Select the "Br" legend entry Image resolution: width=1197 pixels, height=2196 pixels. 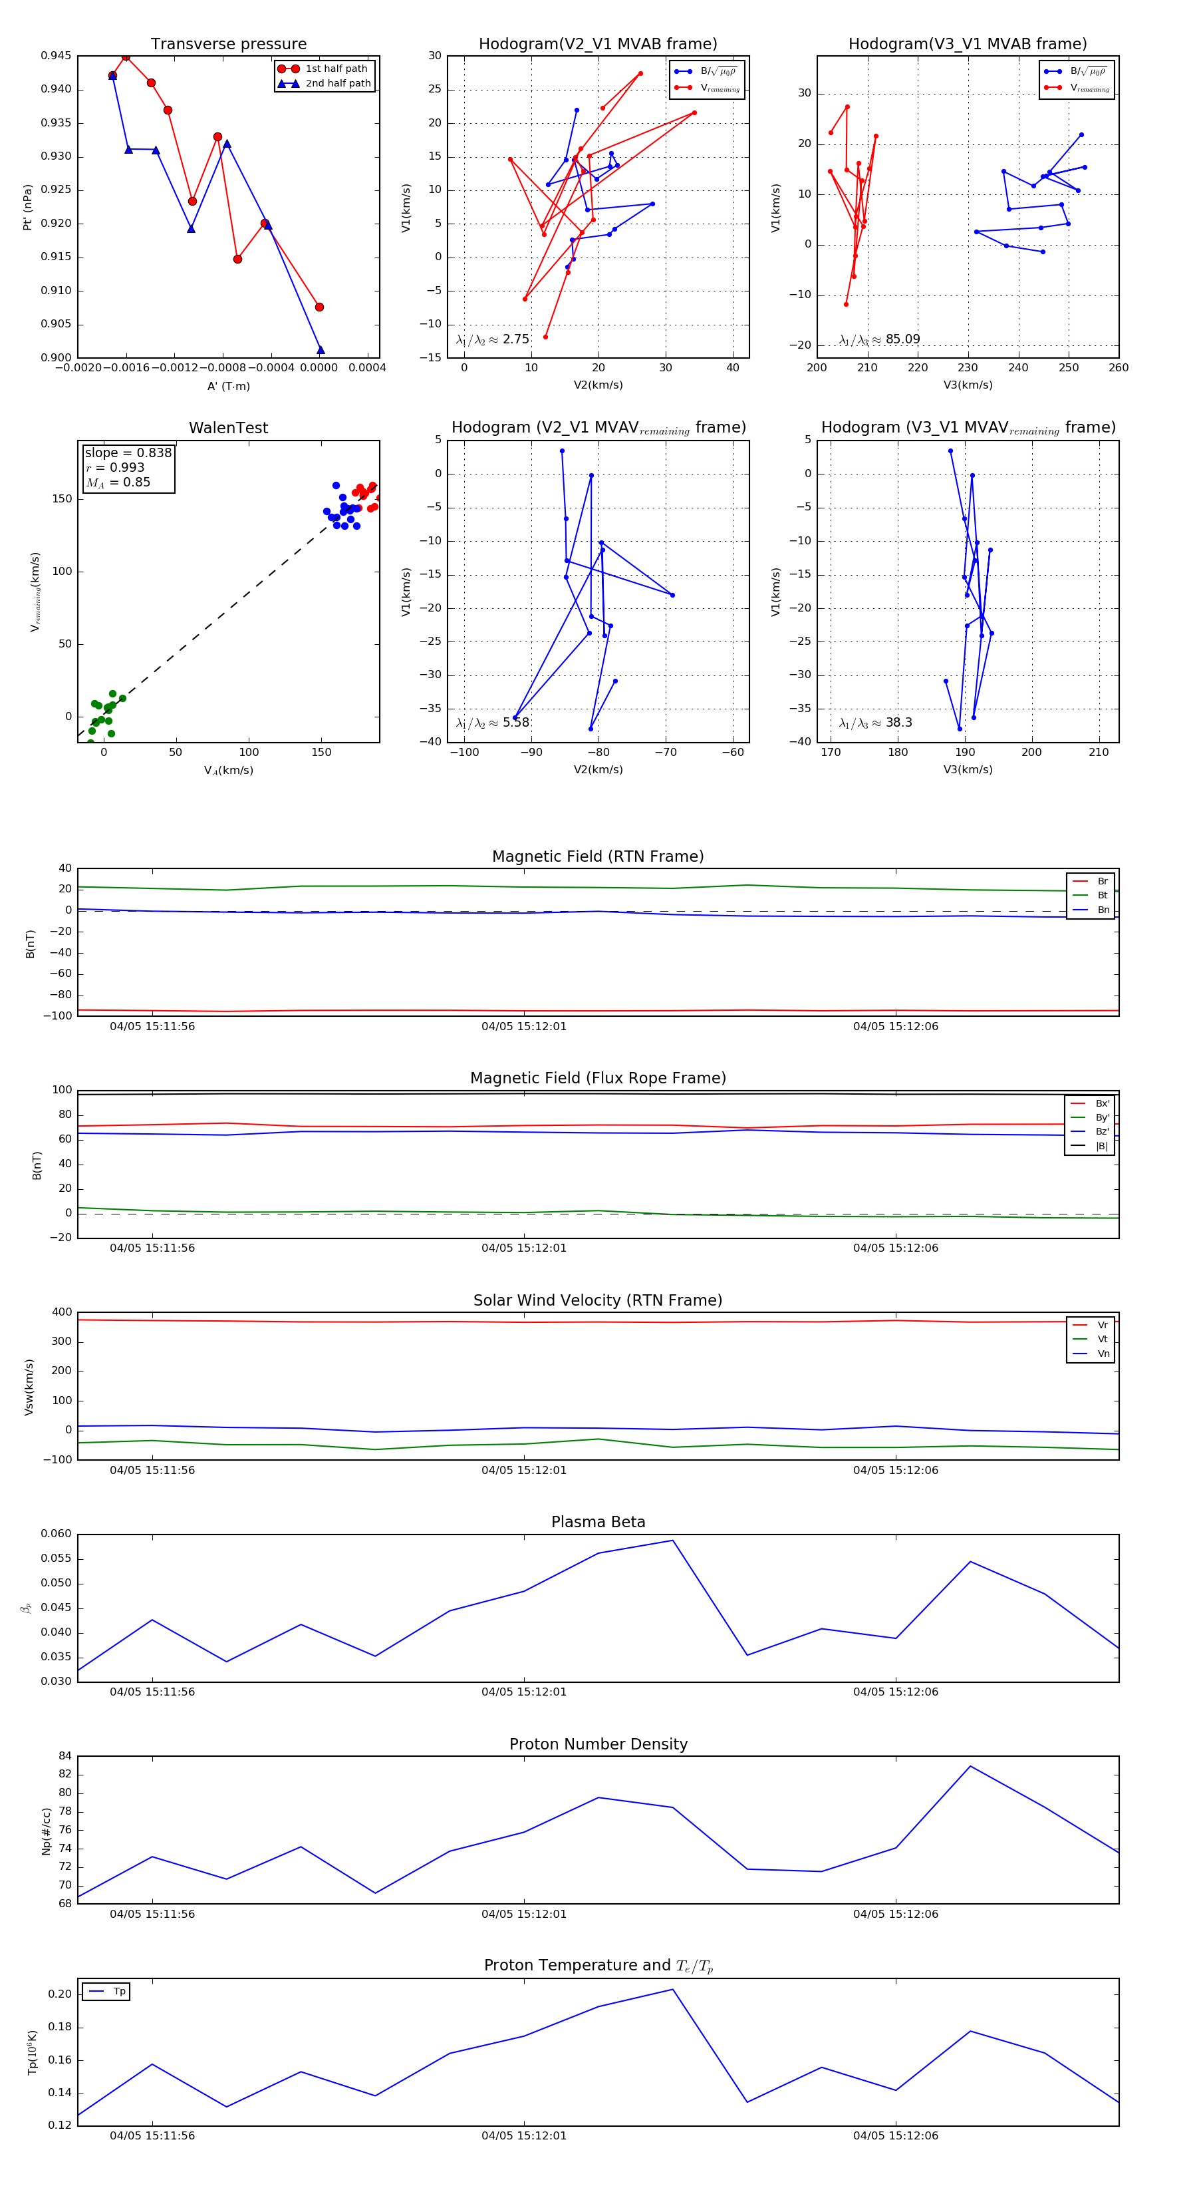point(1091,882)
